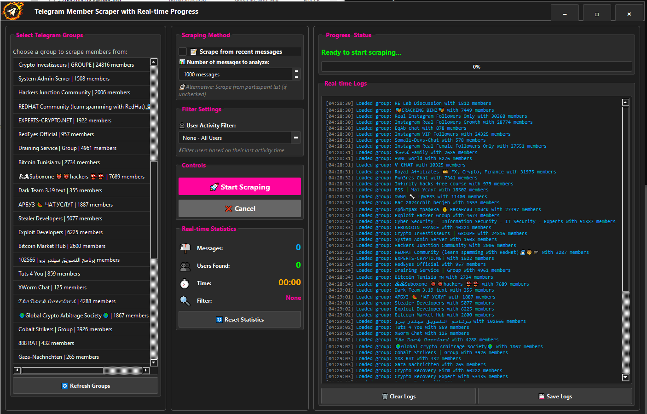The height and width of the screenshot is (414, 647).
Task: Click the red X icon on Cancel
Action: pyautogui.click(x=229, y=208)
